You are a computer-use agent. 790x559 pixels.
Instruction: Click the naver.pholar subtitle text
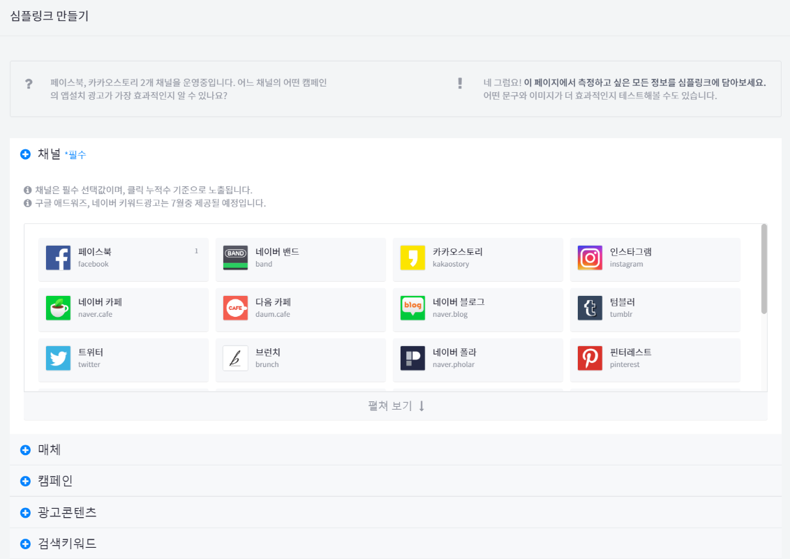pyautogui.click(x=454, y=364)
